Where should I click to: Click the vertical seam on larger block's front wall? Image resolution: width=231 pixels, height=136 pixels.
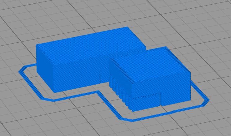pos(101,76)
